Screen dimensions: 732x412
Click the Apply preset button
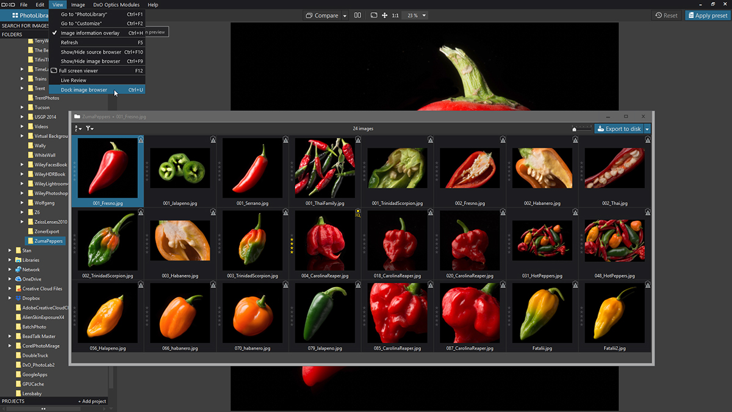[x=706, y=15]
